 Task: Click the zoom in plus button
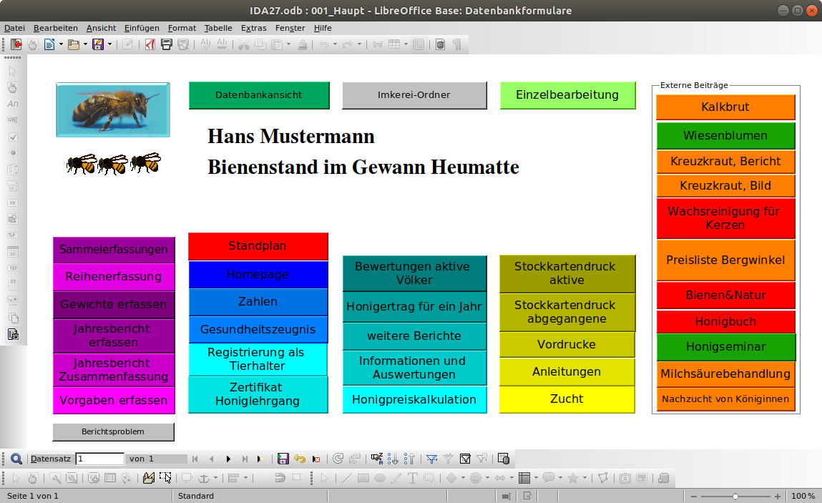778,496
